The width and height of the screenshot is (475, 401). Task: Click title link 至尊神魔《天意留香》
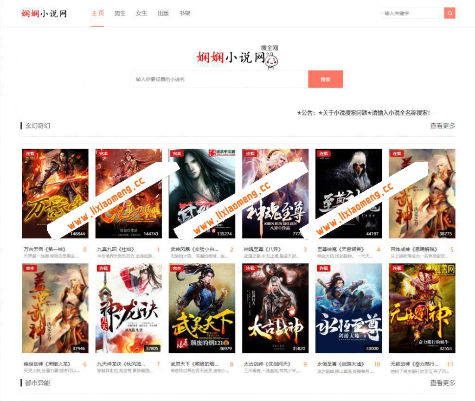pos(340,249)
